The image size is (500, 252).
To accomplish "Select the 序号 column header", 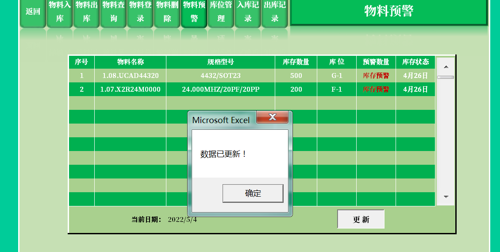I will (x=81, y=62).
